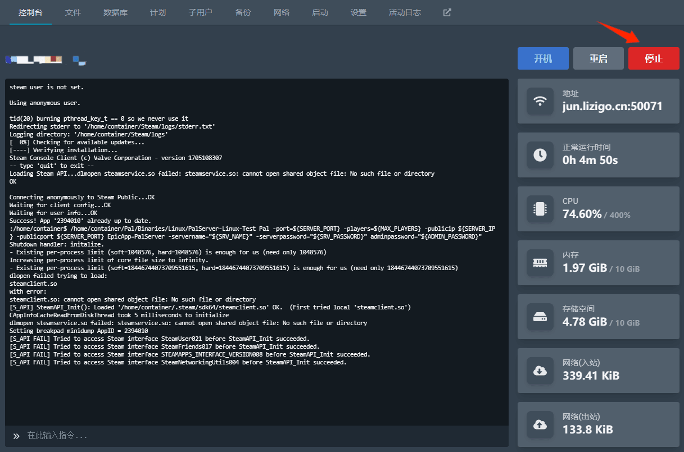Click the cloud upload icon for 网络(出站)

click(540, 424)
